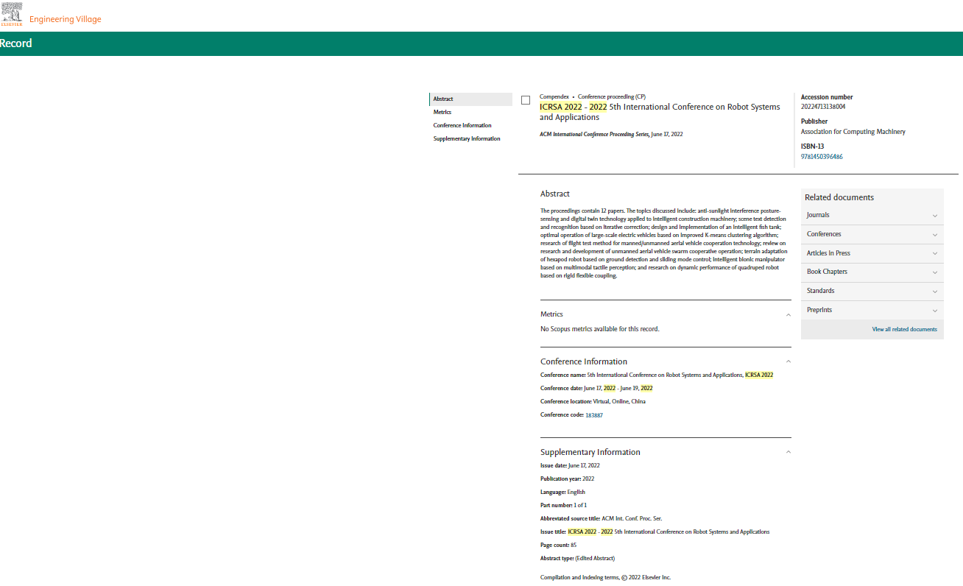Click the Publication year 2022 entry

(567, 479)
